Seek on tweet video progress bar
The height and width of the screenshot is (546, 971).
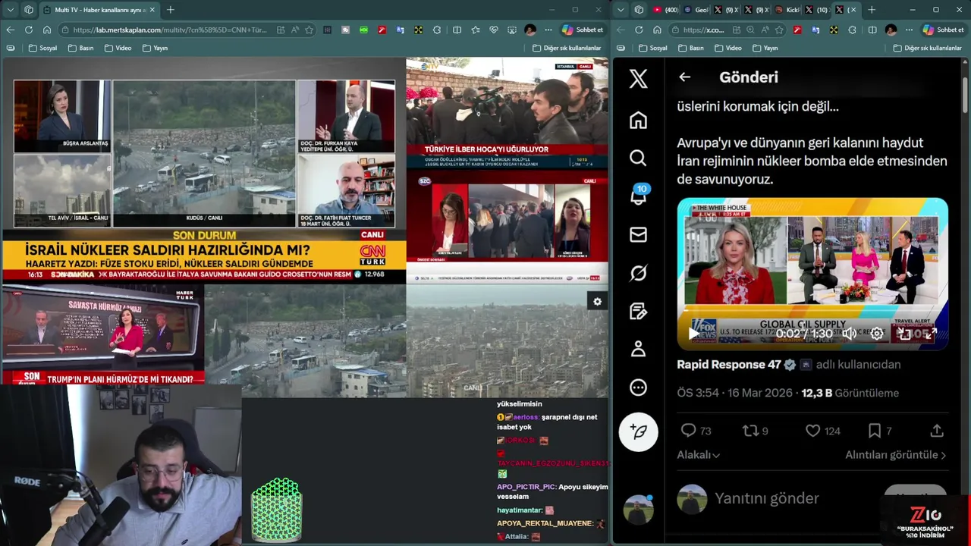coord(812,309)
